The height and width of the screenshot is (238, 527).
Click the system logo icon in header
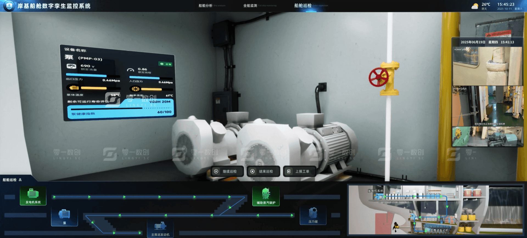click(x=9, y=6)
